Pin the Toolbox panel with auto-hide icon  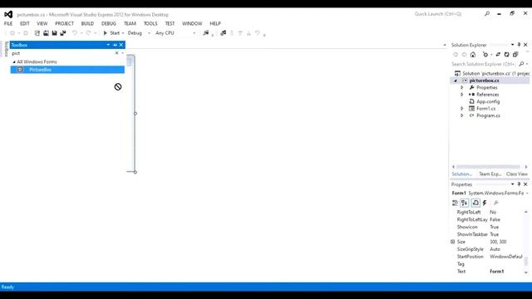tap(115, 45)
